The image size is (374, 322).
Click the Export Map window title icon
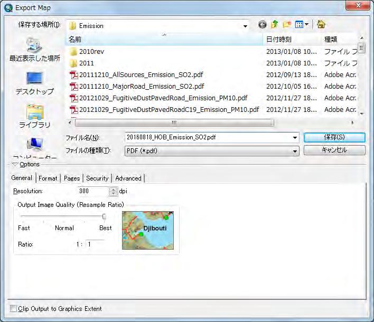click(x=8, y=8)
